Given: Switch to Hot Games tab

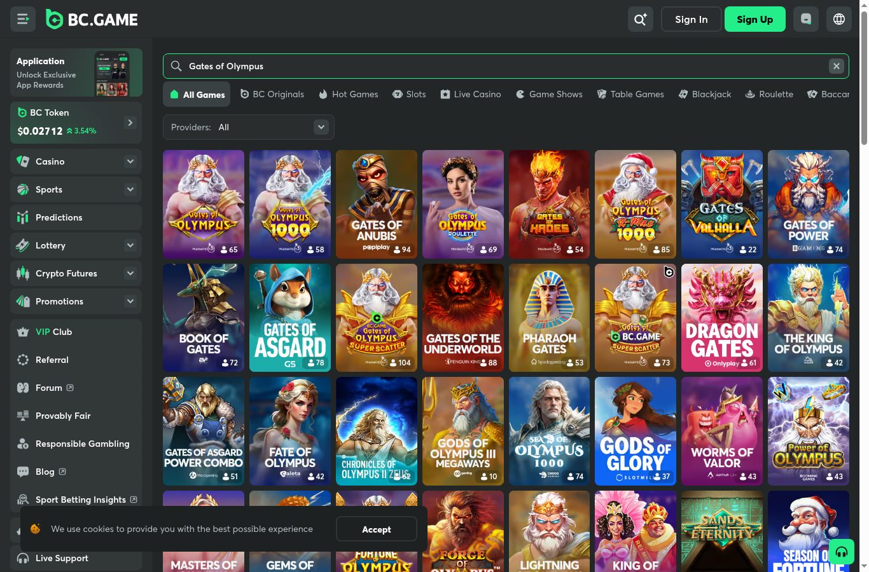Looking at the screenshot, I should pyautogui.click(x=349, y=94).
